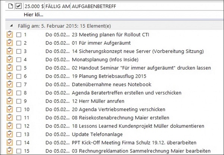Click the 'Hier kli...' new task field
The width and height of the screenshot is (224, 155).
point(33,15)
